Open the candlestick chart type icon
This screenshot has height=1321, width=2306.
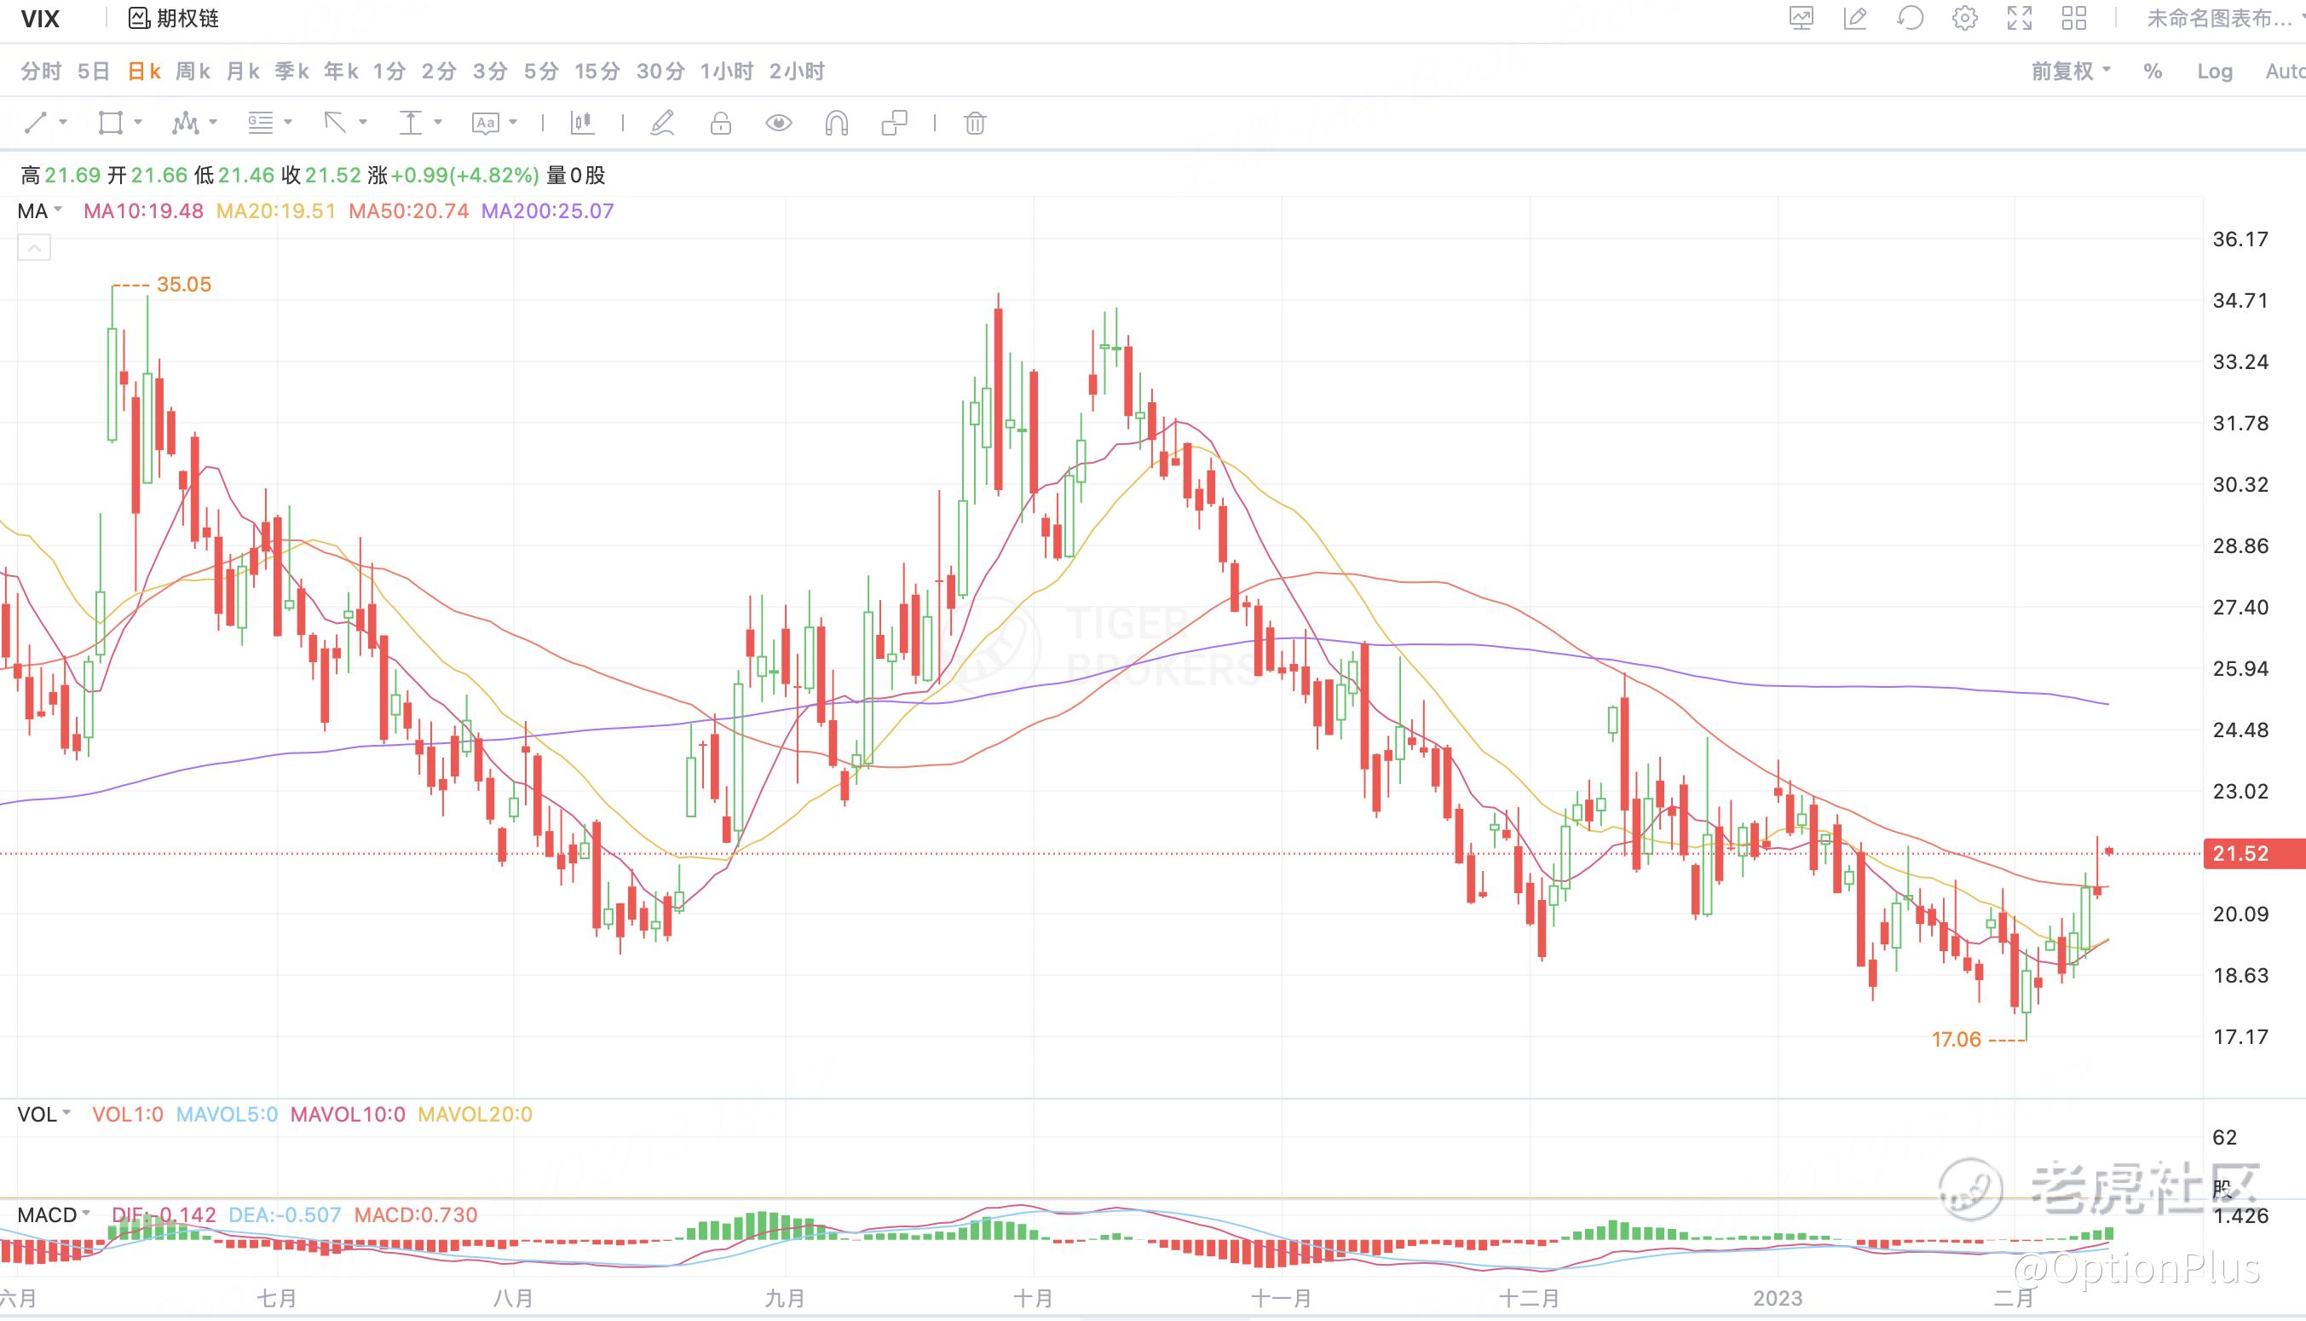(582, 123)
